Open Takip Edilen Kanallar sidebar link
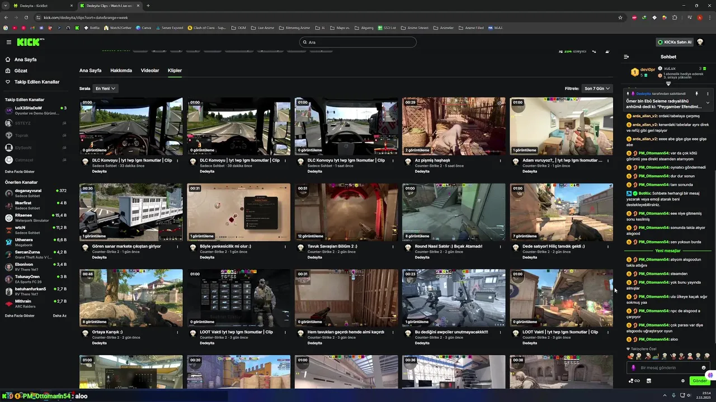Screen dimensions: 716x402 point(37,82)
